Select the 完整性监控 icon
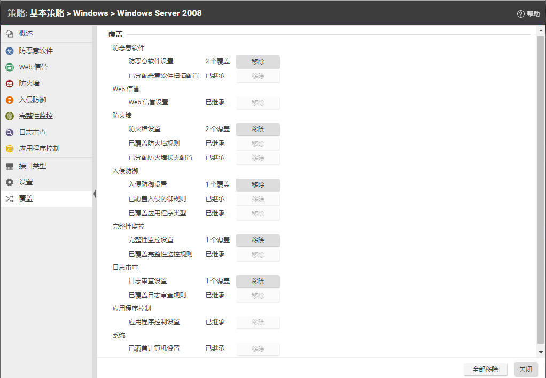The height and width of the screenshot is (378, 546). click(x=9, y=116)
